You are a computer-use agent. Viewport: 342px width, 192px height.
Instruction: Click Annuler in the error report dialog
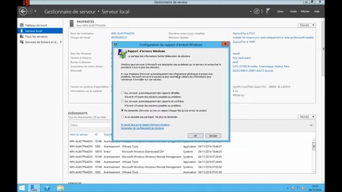point(213,135)
